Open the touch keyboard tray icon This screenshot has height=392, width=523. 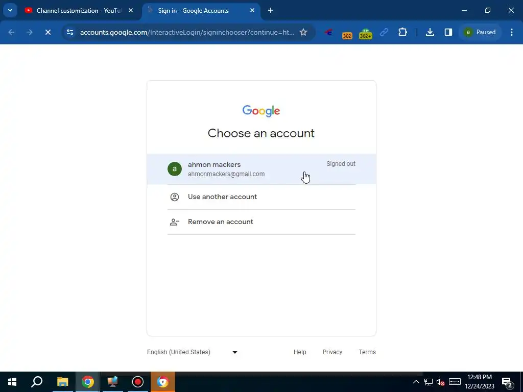click(455, 382)
